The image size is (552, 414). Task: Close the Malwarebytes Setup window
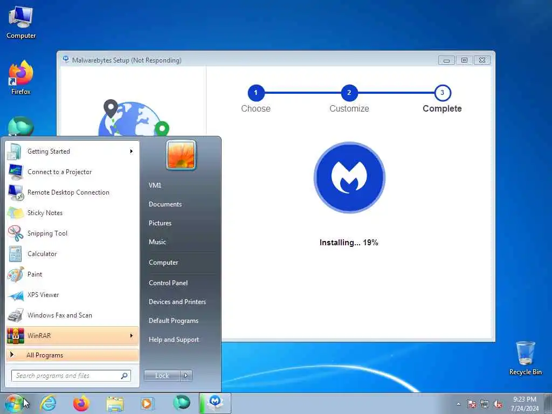[482, 60]
